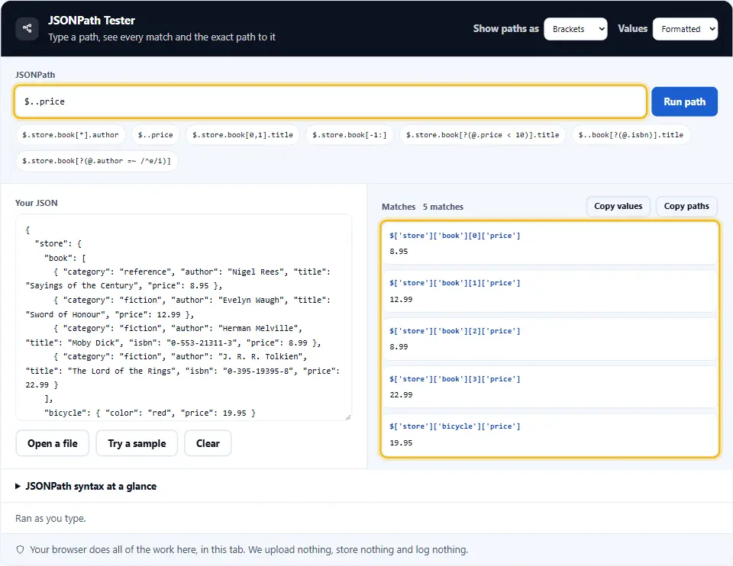Click the match value 19.95 in the matches list
This screenshot has height=566, width=733.
[401, 442]
